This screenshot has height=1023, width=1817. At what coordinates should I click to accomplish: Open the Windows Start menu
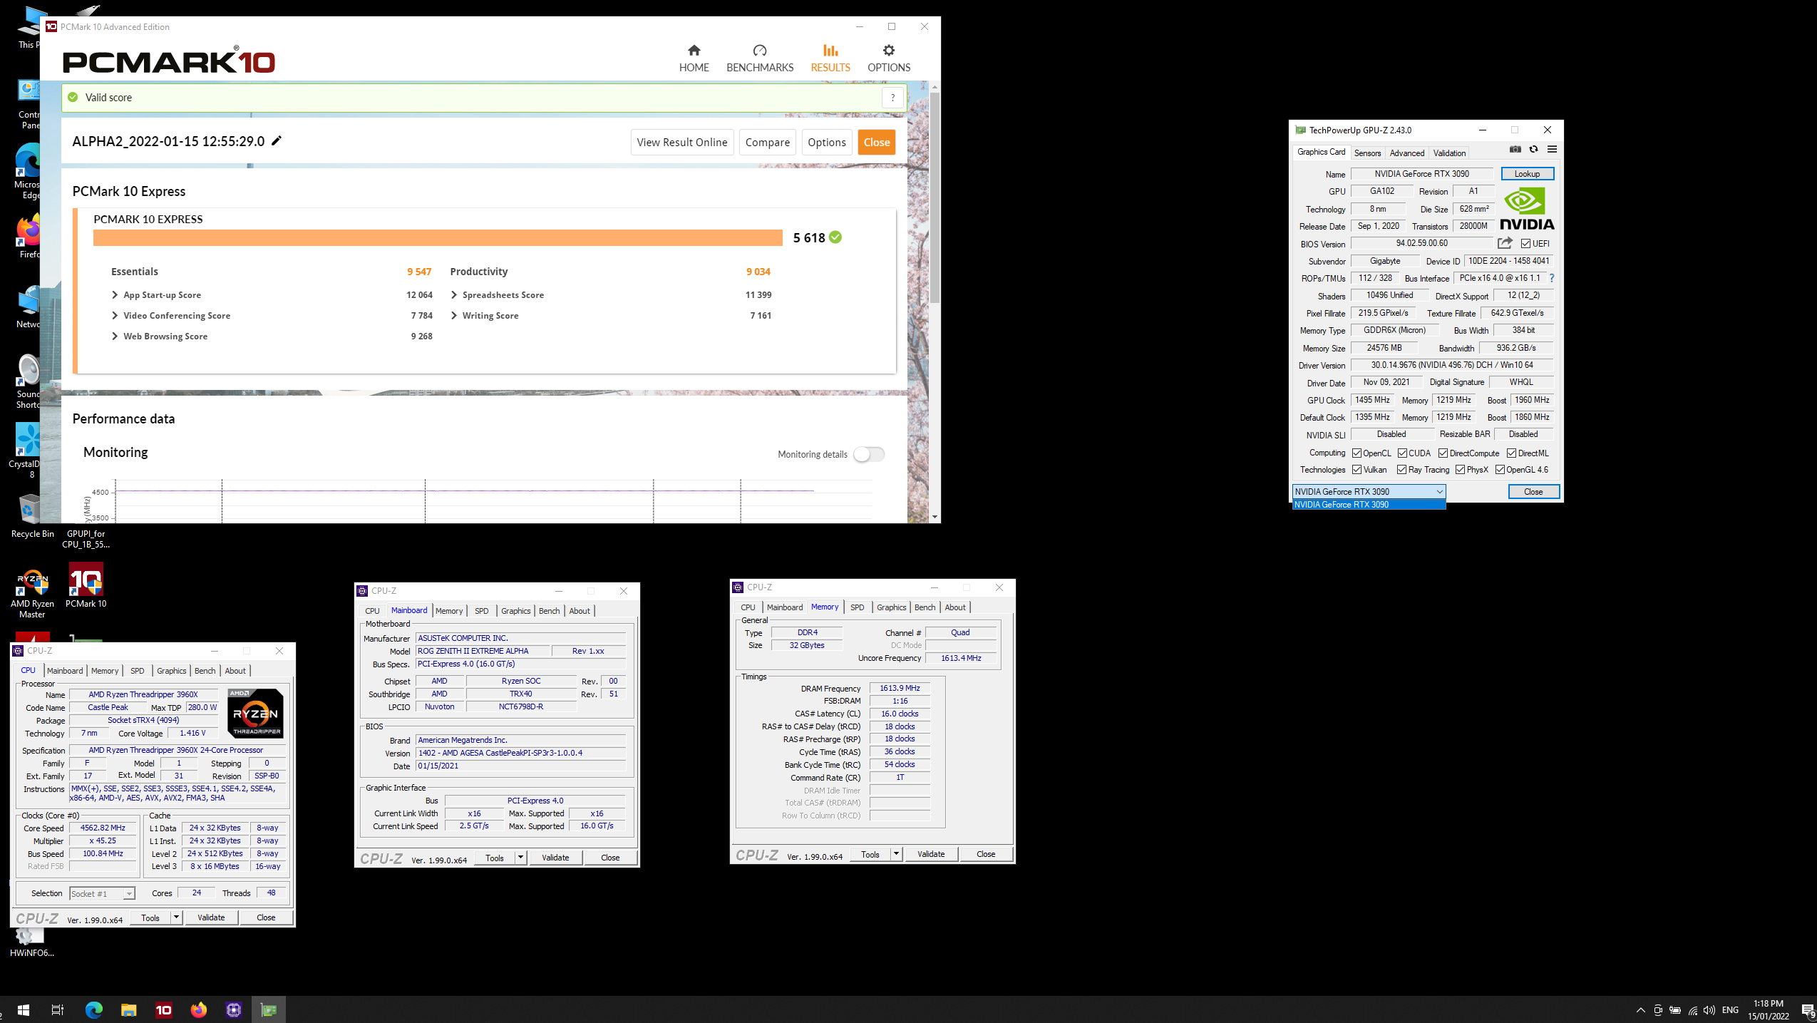tap(23, 1009)
